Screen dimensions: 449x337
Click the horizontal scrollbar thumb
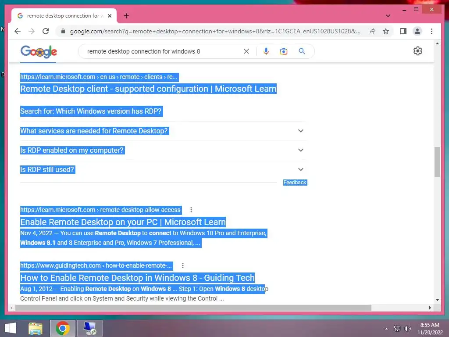(x=193, y=308)
